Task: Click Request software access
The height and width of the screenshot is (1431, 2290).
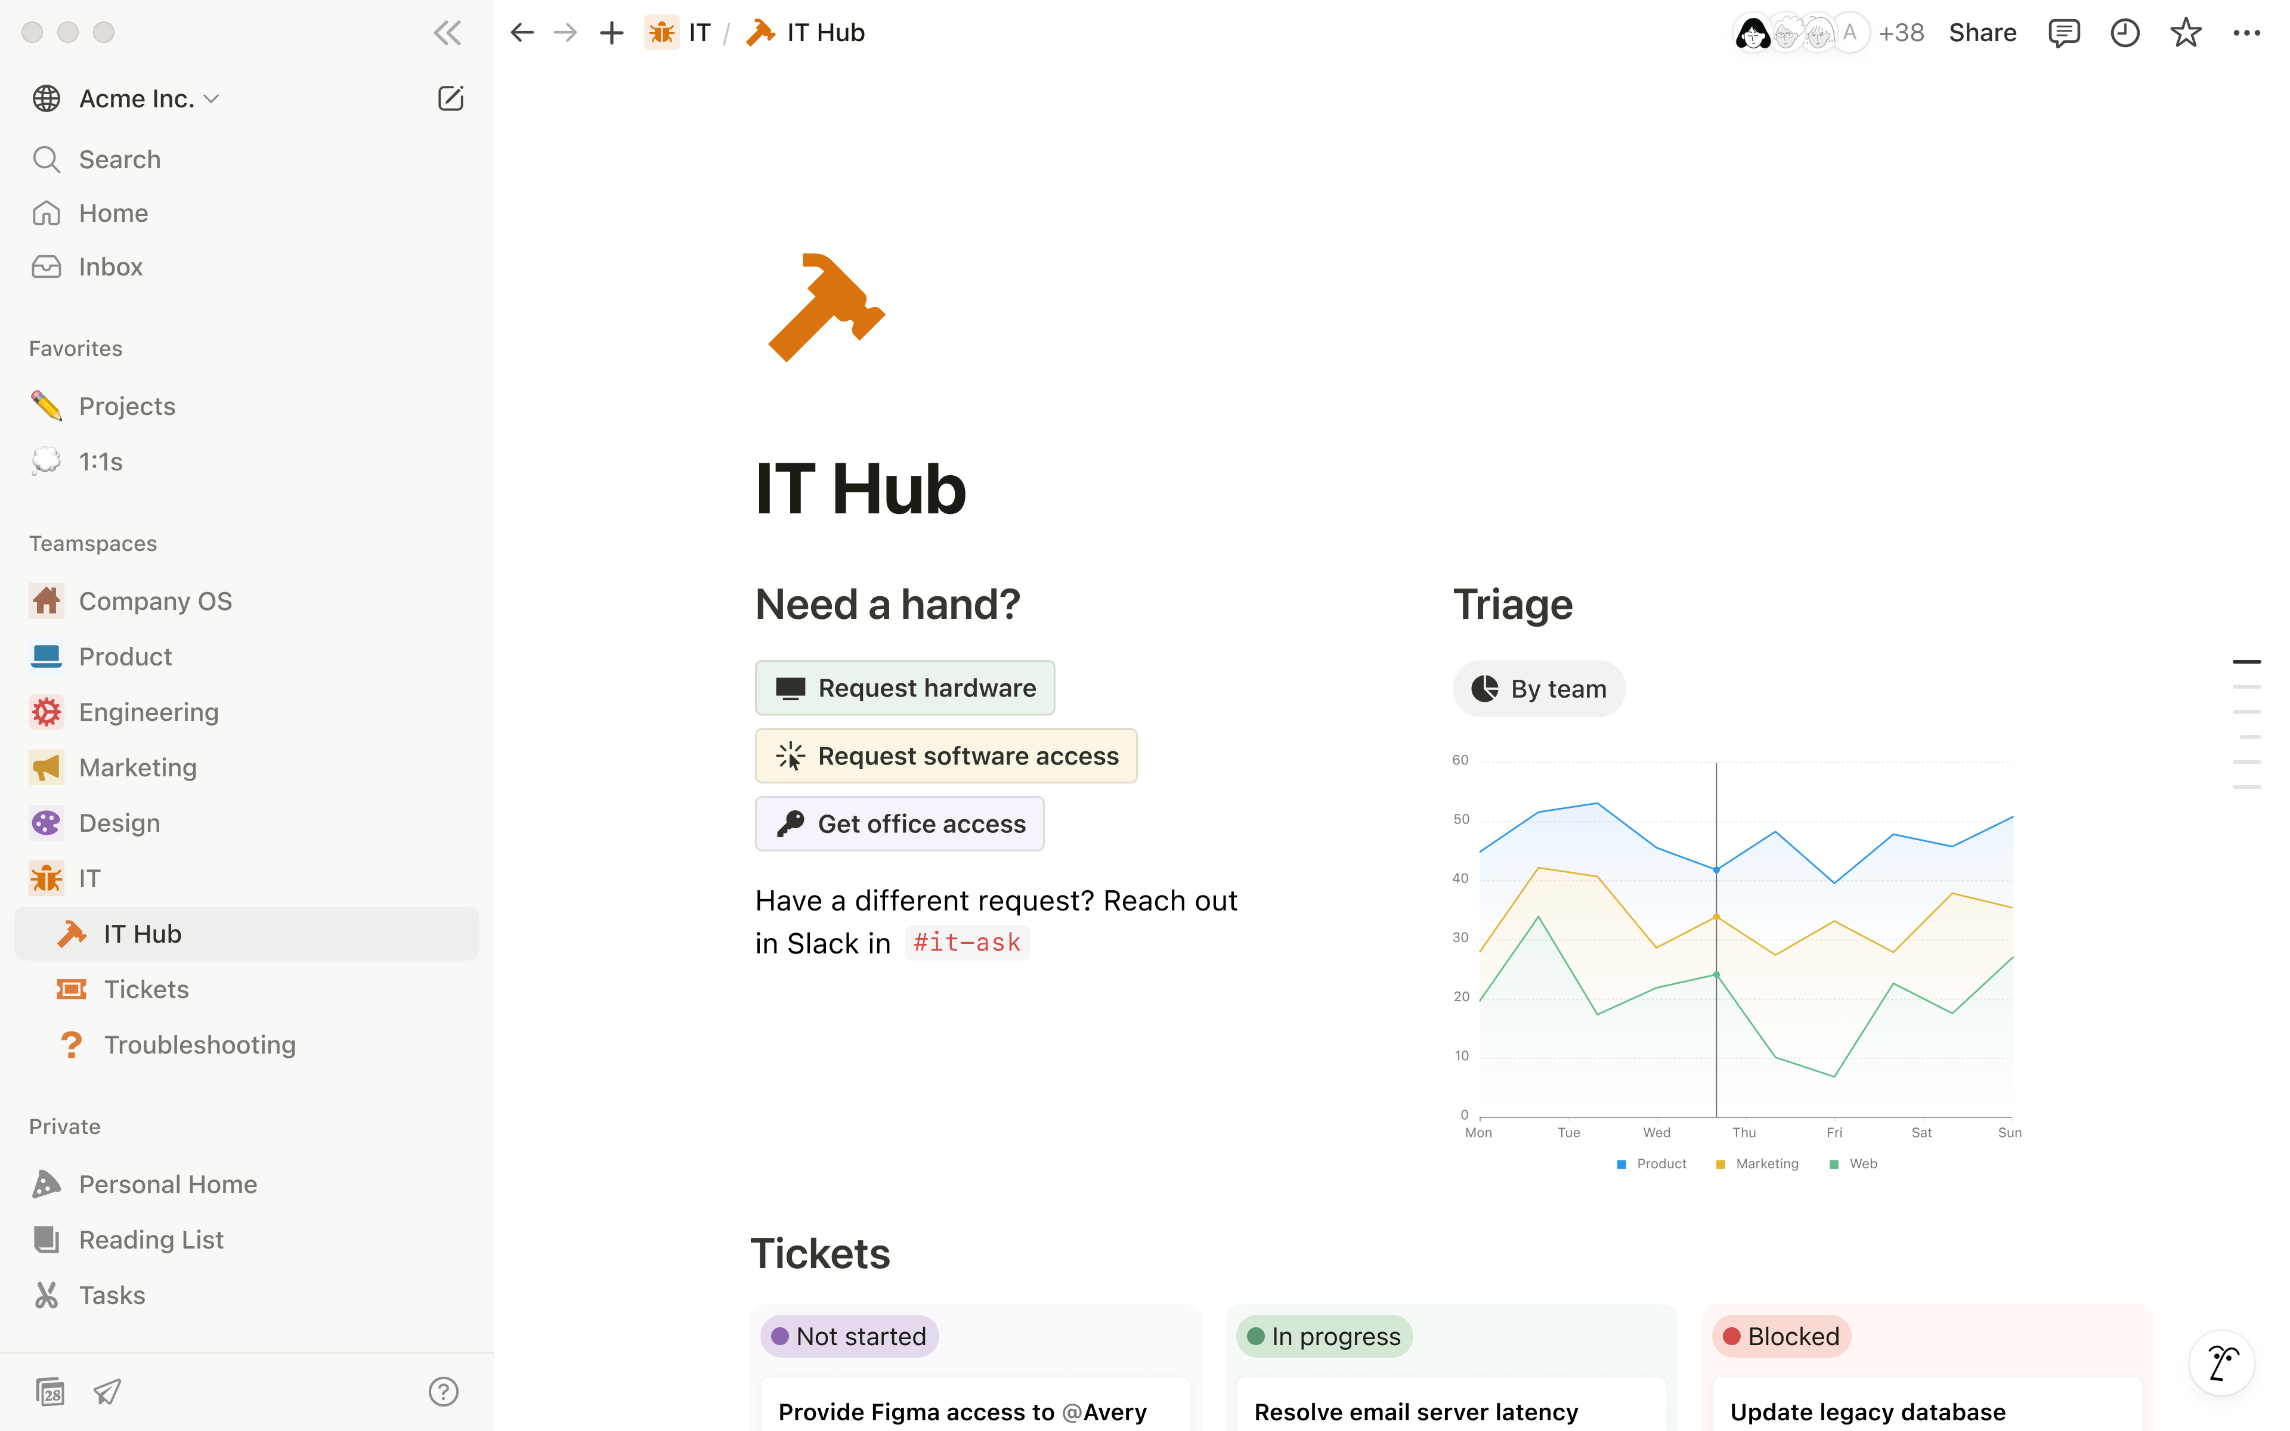Action: coord(945,755)
